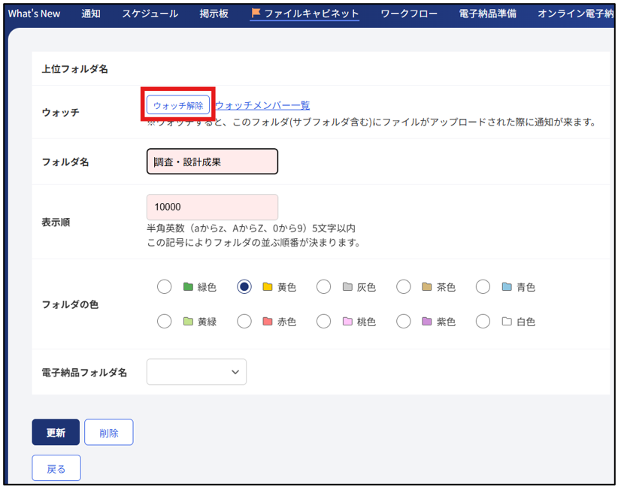Select the 青色 radio button
This screenshot has height=487, width=618.
pos(483,287)
